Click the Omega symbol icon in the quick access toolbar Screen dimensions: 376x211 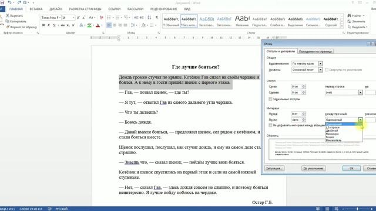25,2
